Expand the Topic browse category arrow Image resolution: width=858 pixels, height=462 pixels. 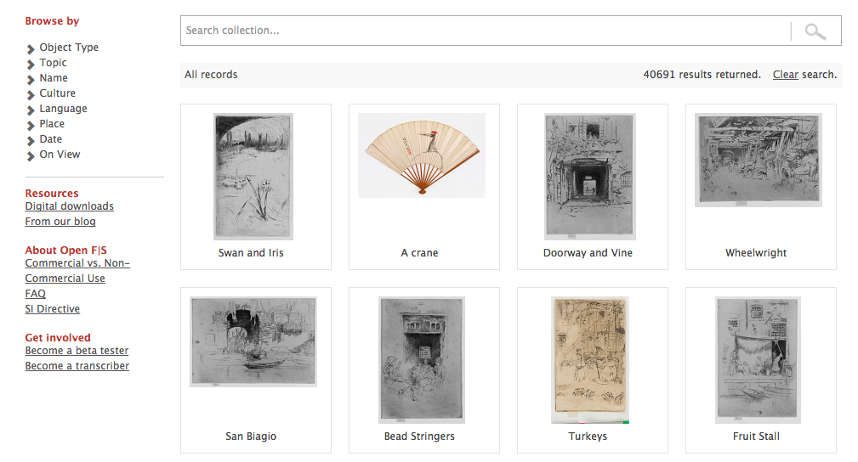point(31,64)
